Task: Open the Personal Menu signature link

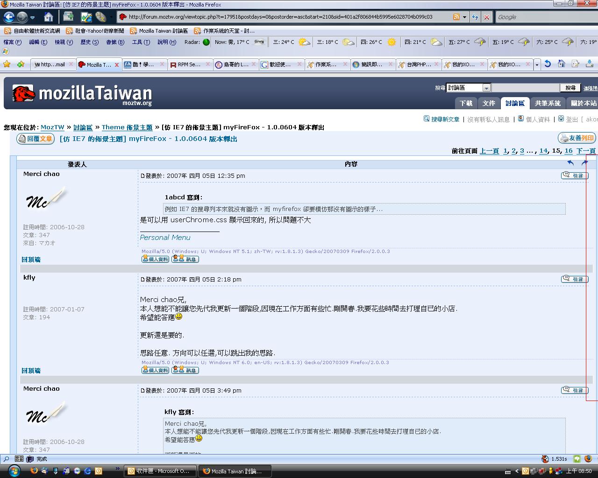Action: [165, 238]
